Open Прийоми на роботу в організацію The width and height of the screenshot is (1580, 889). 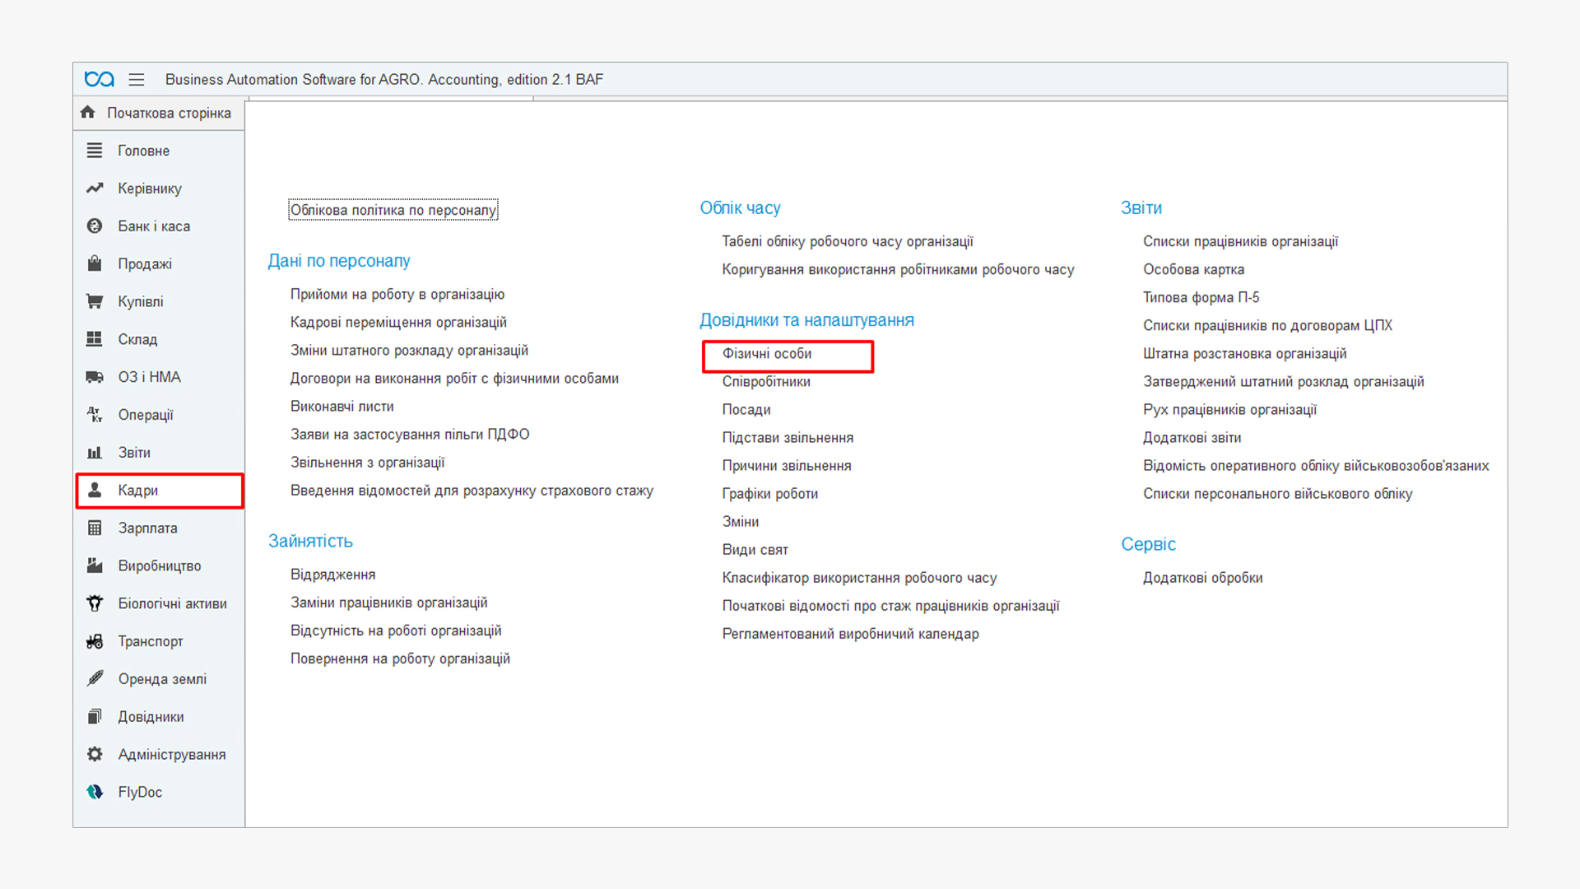397,294
